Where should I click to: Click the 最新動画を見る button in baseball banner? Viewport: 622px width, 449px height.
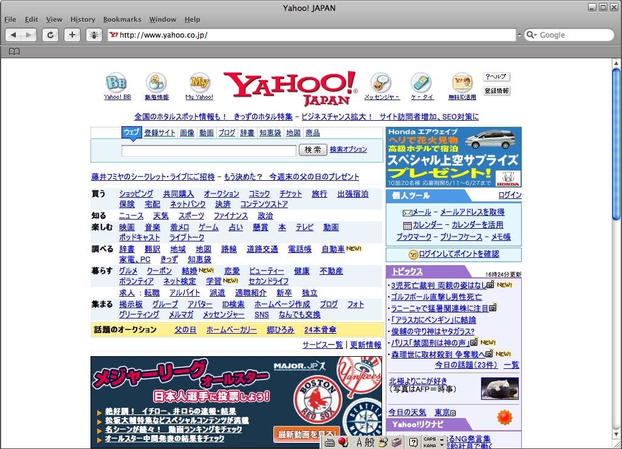tap(306, 434)
